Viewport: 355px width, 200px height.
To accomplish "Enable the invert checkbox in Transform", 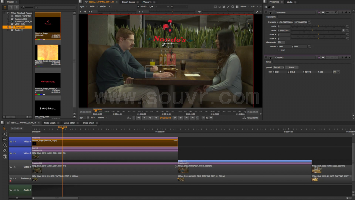I will (279, 50).
